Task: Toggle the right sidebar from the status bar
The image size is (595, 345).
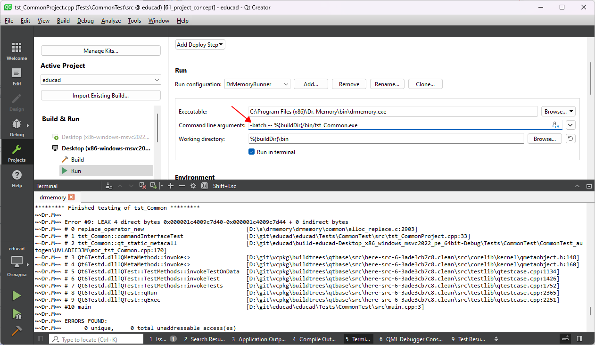Action: point(579,339)
